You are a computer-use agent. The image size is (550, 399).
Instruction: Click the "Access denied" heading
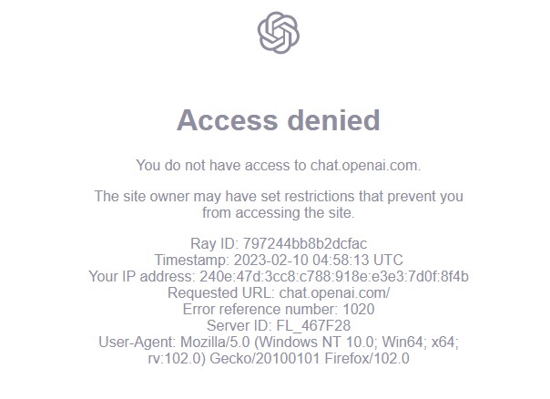click(x=278, y=119)
